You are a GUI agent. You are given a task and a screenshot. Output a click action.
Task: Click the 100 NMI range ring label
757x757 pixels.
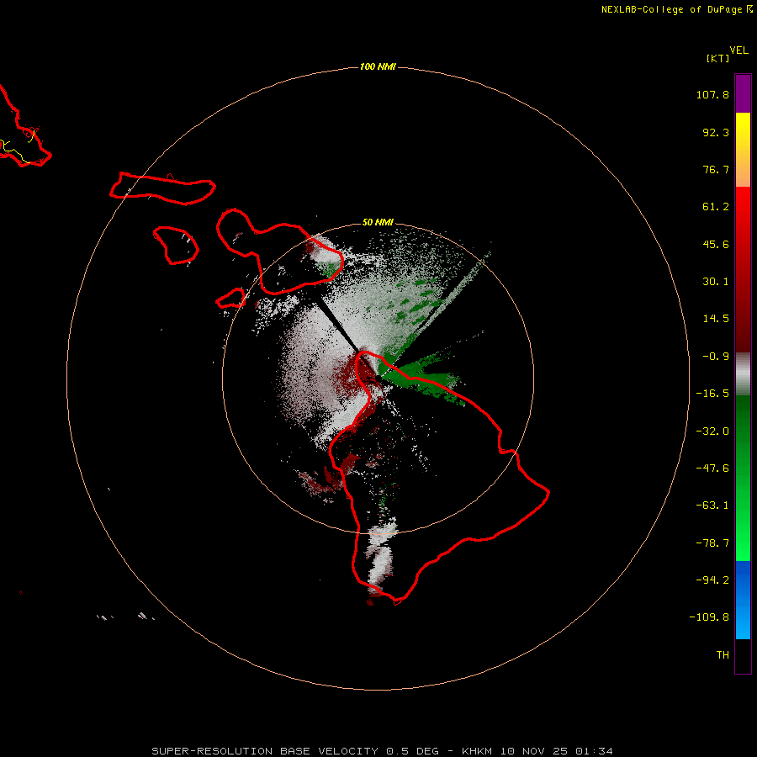point(378,66)
